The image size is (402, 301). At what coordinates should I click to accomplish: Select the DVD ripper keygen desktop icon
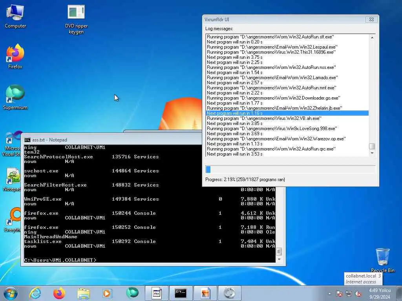coord(76,20)
